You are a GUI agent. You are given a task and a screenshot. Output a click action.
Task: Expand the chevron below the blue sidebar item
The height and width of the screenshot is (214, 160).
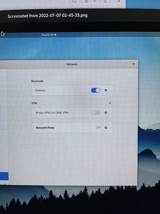coord(5,184)
